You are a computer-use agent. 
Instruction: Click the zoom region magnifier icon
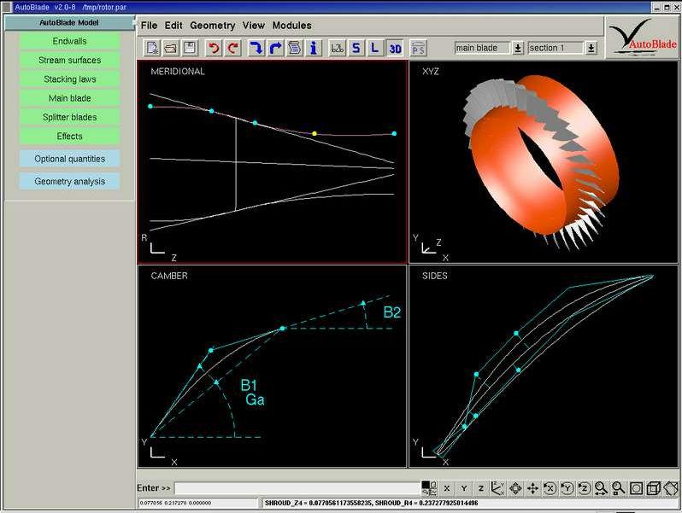click(x=618, y=489)
